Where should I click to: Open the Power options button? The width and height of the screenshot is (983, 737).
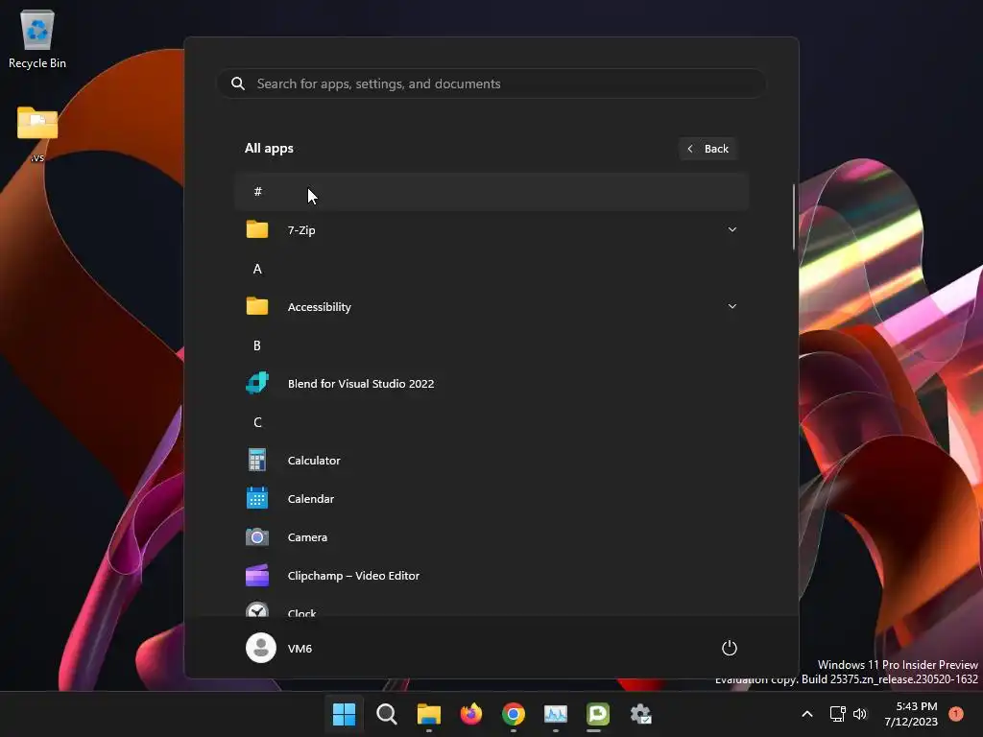click(x=730, y=648)
